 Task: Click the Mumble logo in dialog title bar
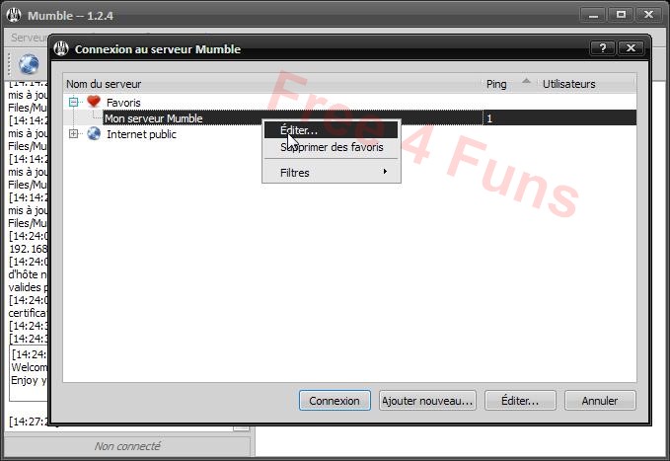pos(61,48)
